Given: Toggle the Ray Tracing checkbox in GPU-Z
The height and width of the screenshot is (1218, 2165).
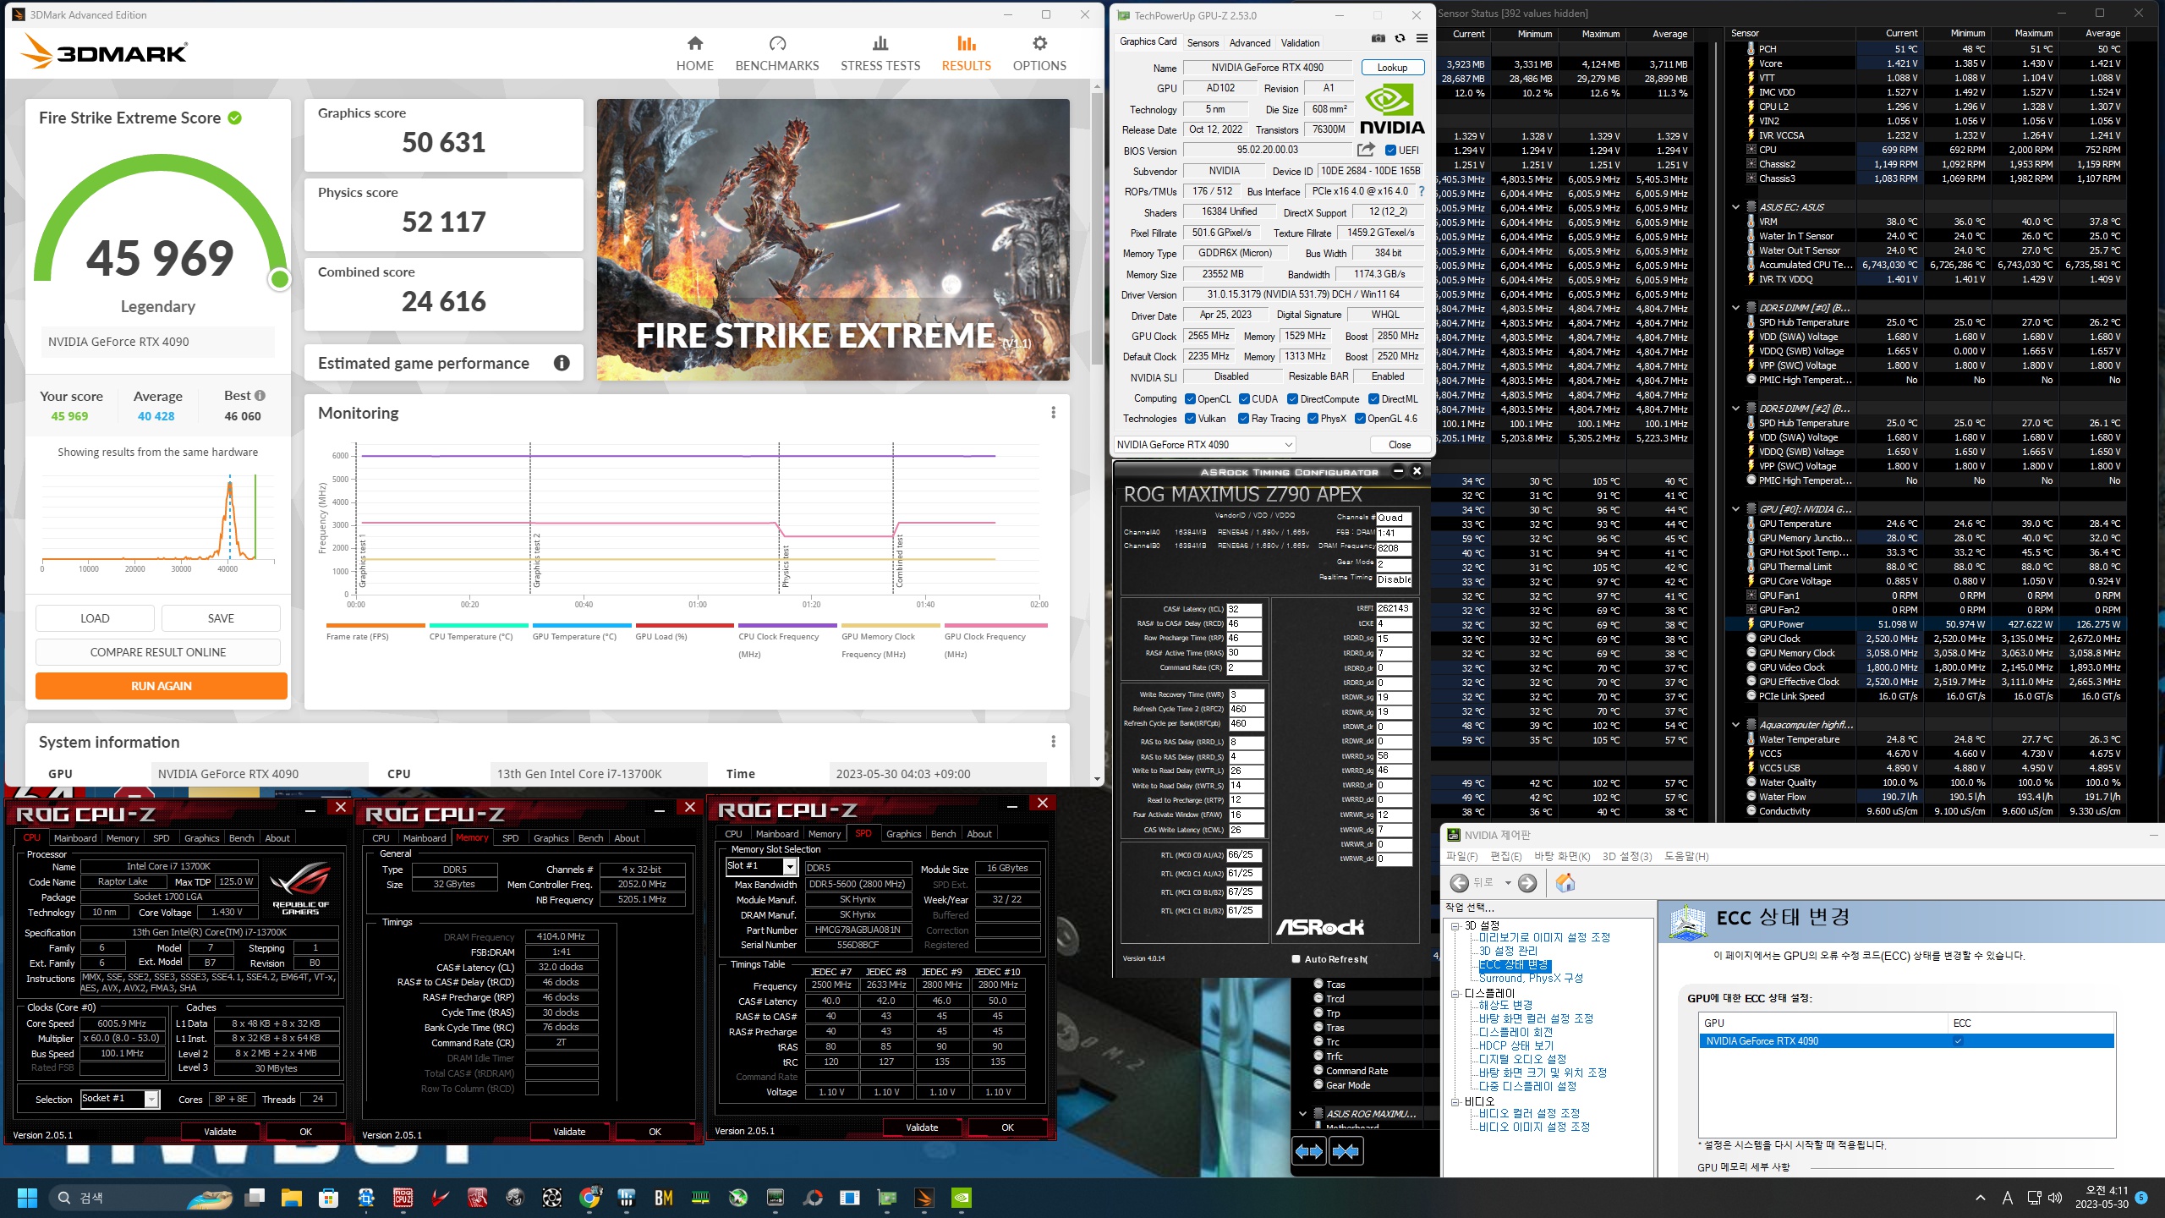Looking at the screenshot, I should coord(1244,419).
